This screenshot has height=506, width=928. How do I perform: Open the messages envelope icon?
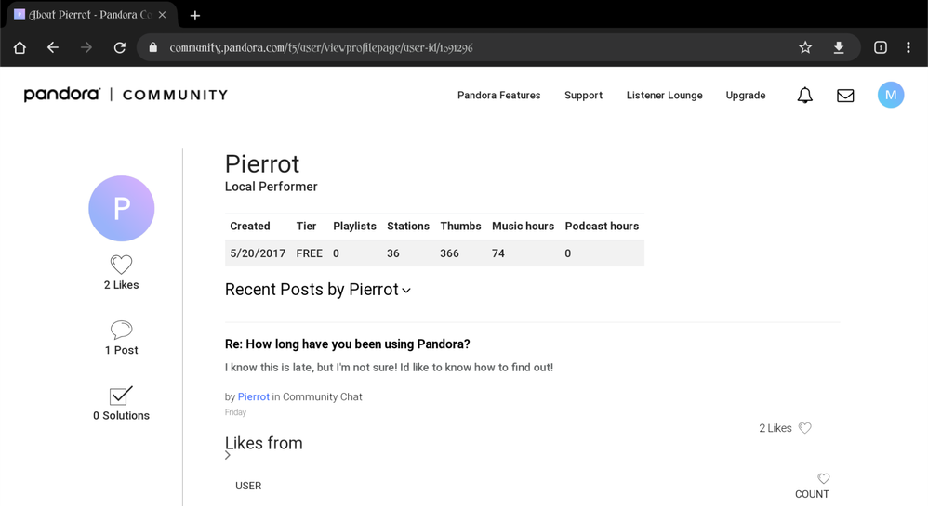(x=845, y=96)
